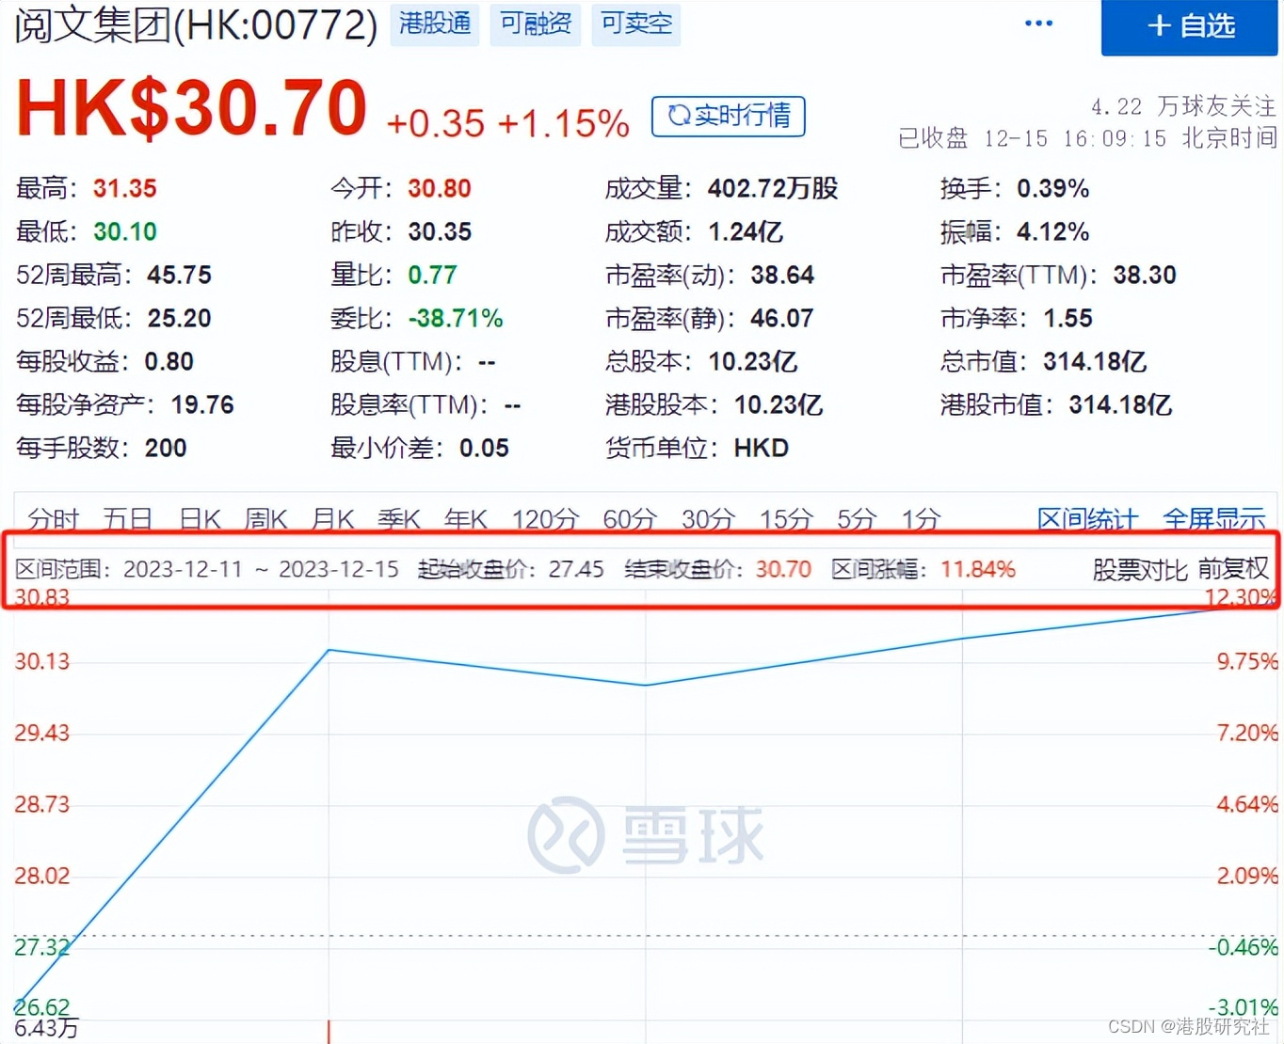Switch to the 分时 chart tab

pos(54,518)
